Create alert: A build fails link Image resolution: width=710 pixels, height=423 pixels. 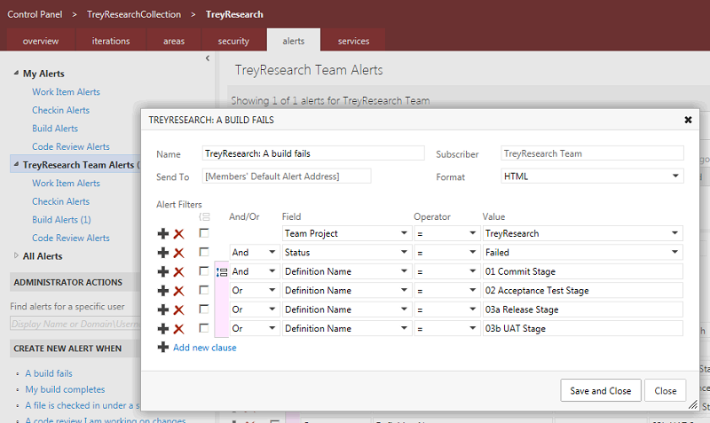[49, 373]
